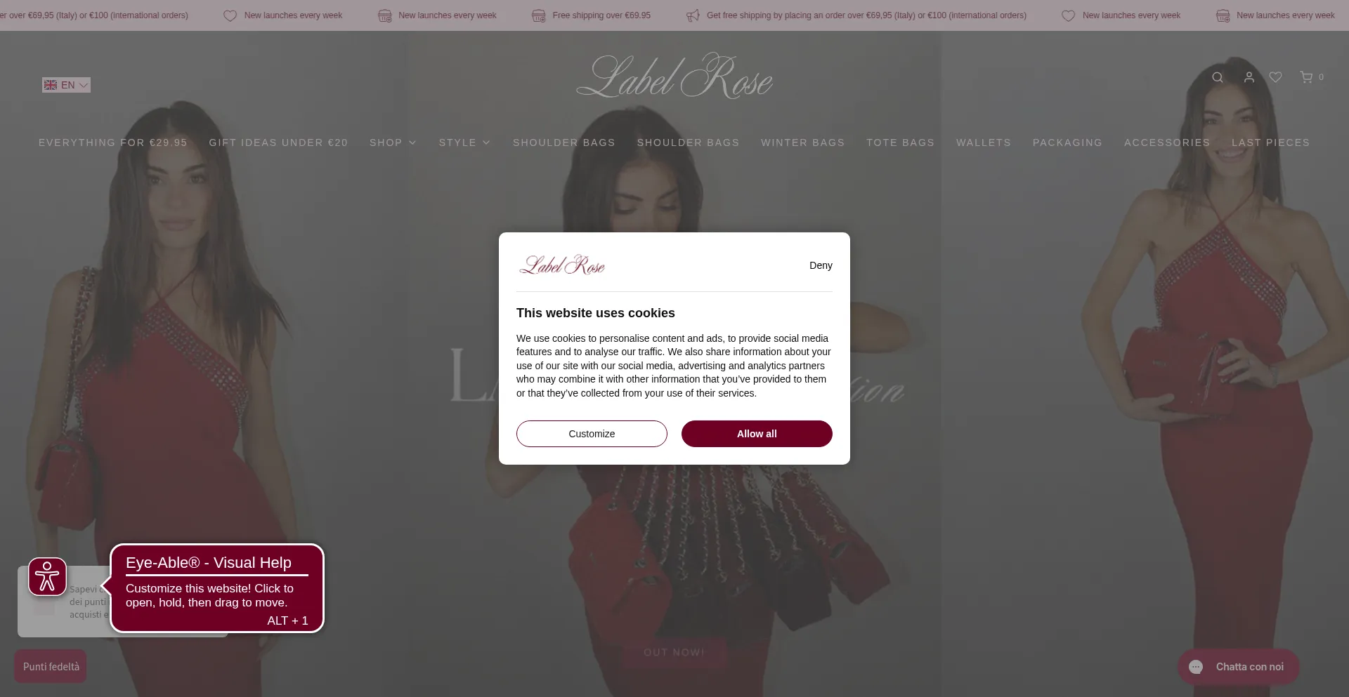Open the GIFT IDEAS UNDER €20 link
Screen dimensions: 1349x697
[278, 142]
